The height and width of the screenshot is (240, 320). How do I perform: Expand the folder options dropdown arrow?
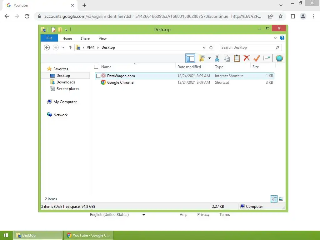pos(209,58)
